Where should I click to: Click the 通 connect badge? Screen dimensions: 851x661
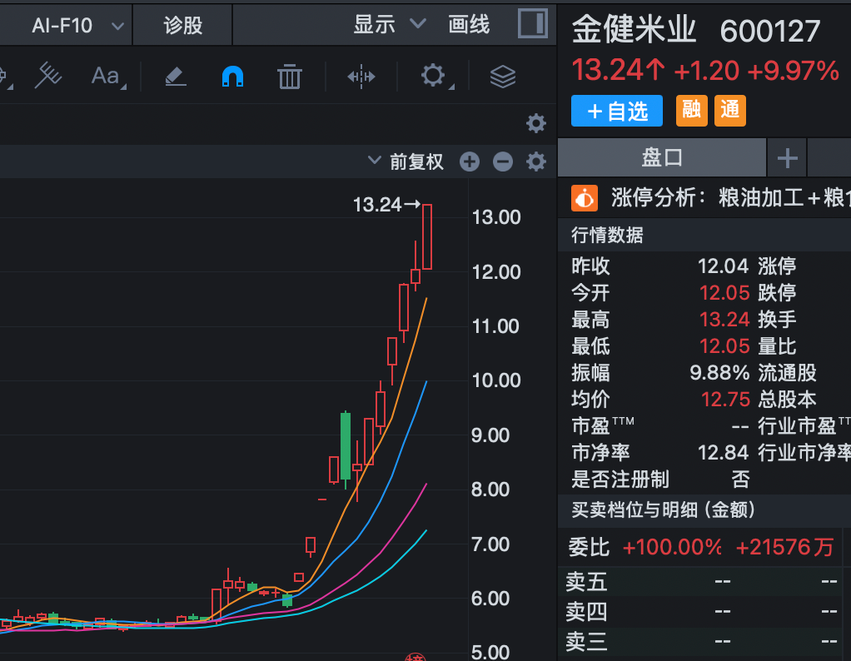click(730, 111)
